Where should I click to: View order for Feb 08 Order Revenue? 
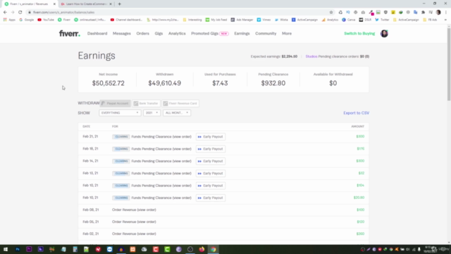(x=147, y=210)
